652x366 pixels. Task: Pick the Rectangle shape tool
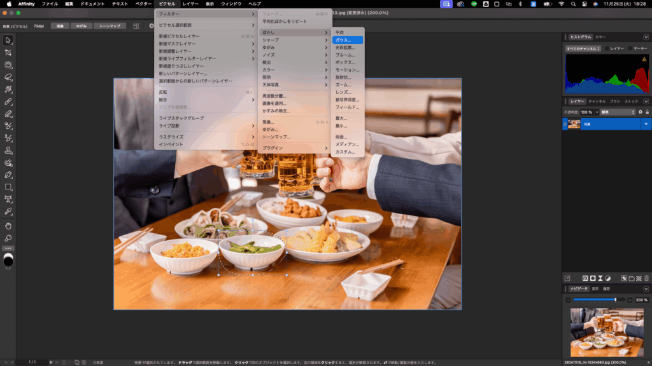pyautogui.click(x=8, y=187)
